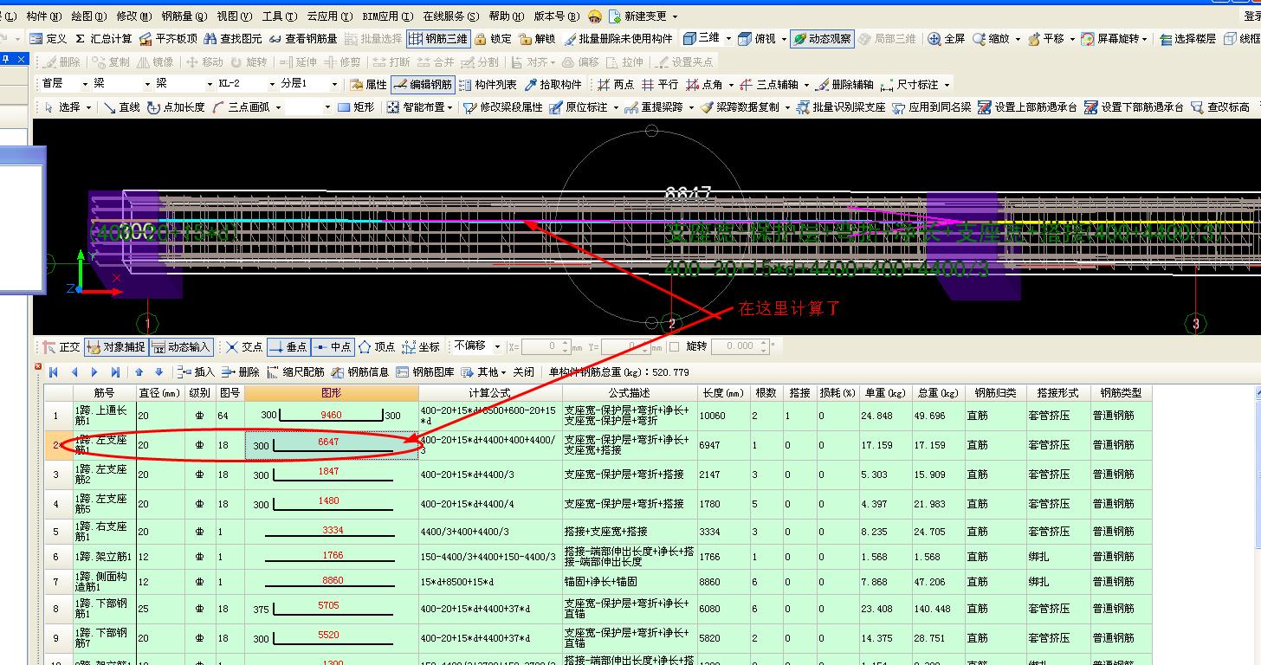
Task: Click 批量删除未使用构件 tool
Action: click(x=618, y=39)
